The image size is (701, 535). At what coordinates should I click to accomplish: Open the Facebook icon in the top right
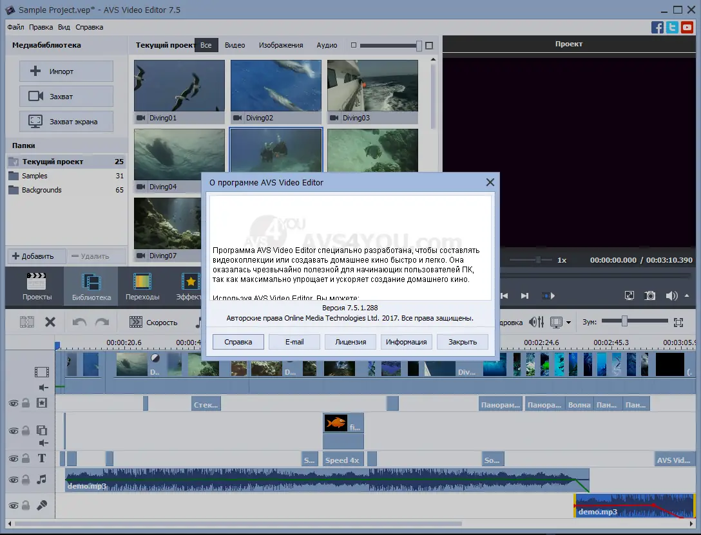(657, 27)
